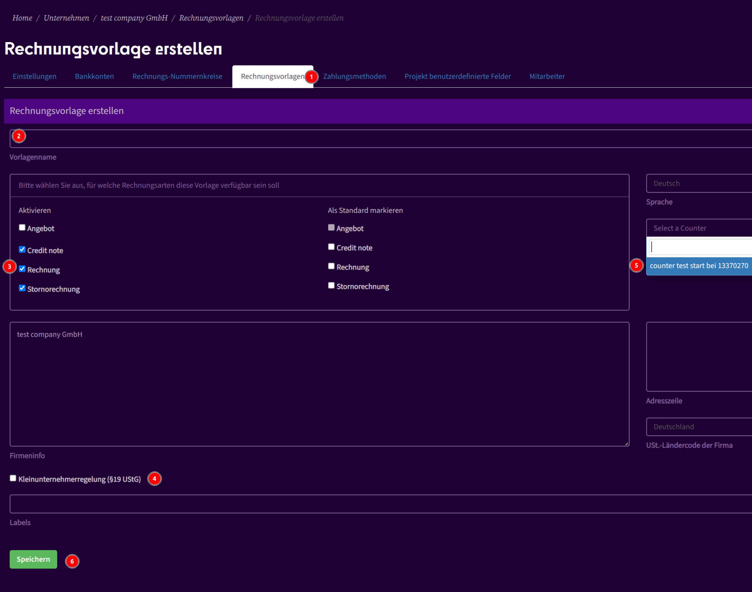Follow the Home breadcrumb link
The height and width of the screenshot is (592, 752).
22,18
